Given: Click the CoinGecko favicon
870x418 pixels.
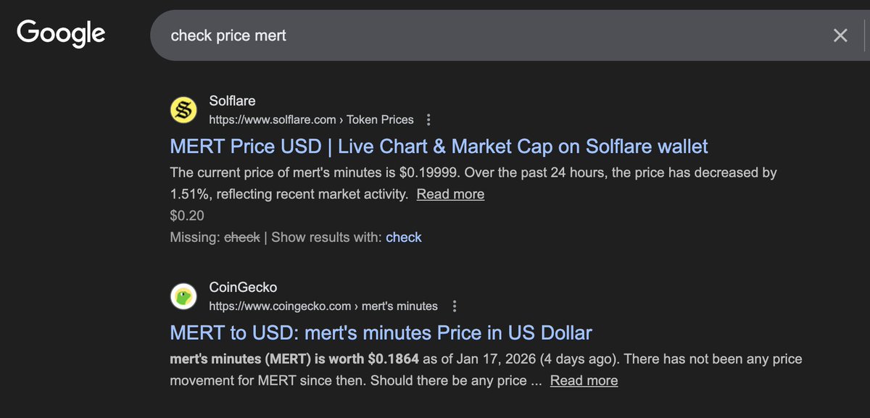Looking at the screenshot, I should coord(183,296).
